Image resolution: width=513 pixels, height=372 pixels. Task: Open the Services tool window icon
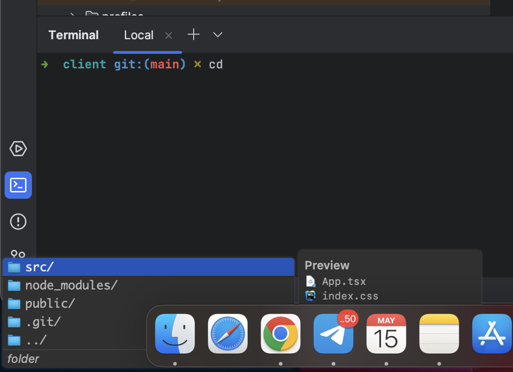[18, 149]
